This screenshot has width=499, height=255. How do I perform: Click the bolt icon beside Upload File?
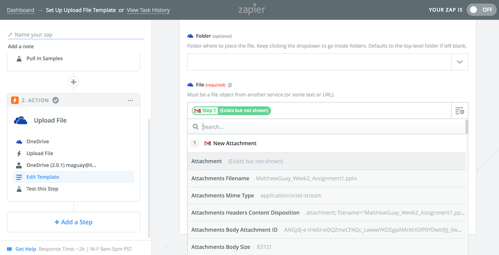(x=19, y=153)
